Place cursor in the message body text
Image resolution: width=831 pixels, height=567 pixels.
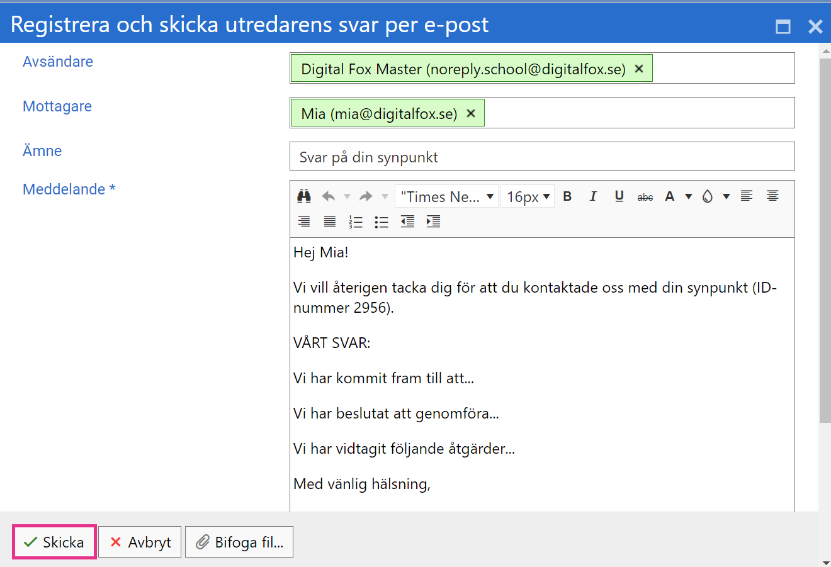tap(542, 374)
